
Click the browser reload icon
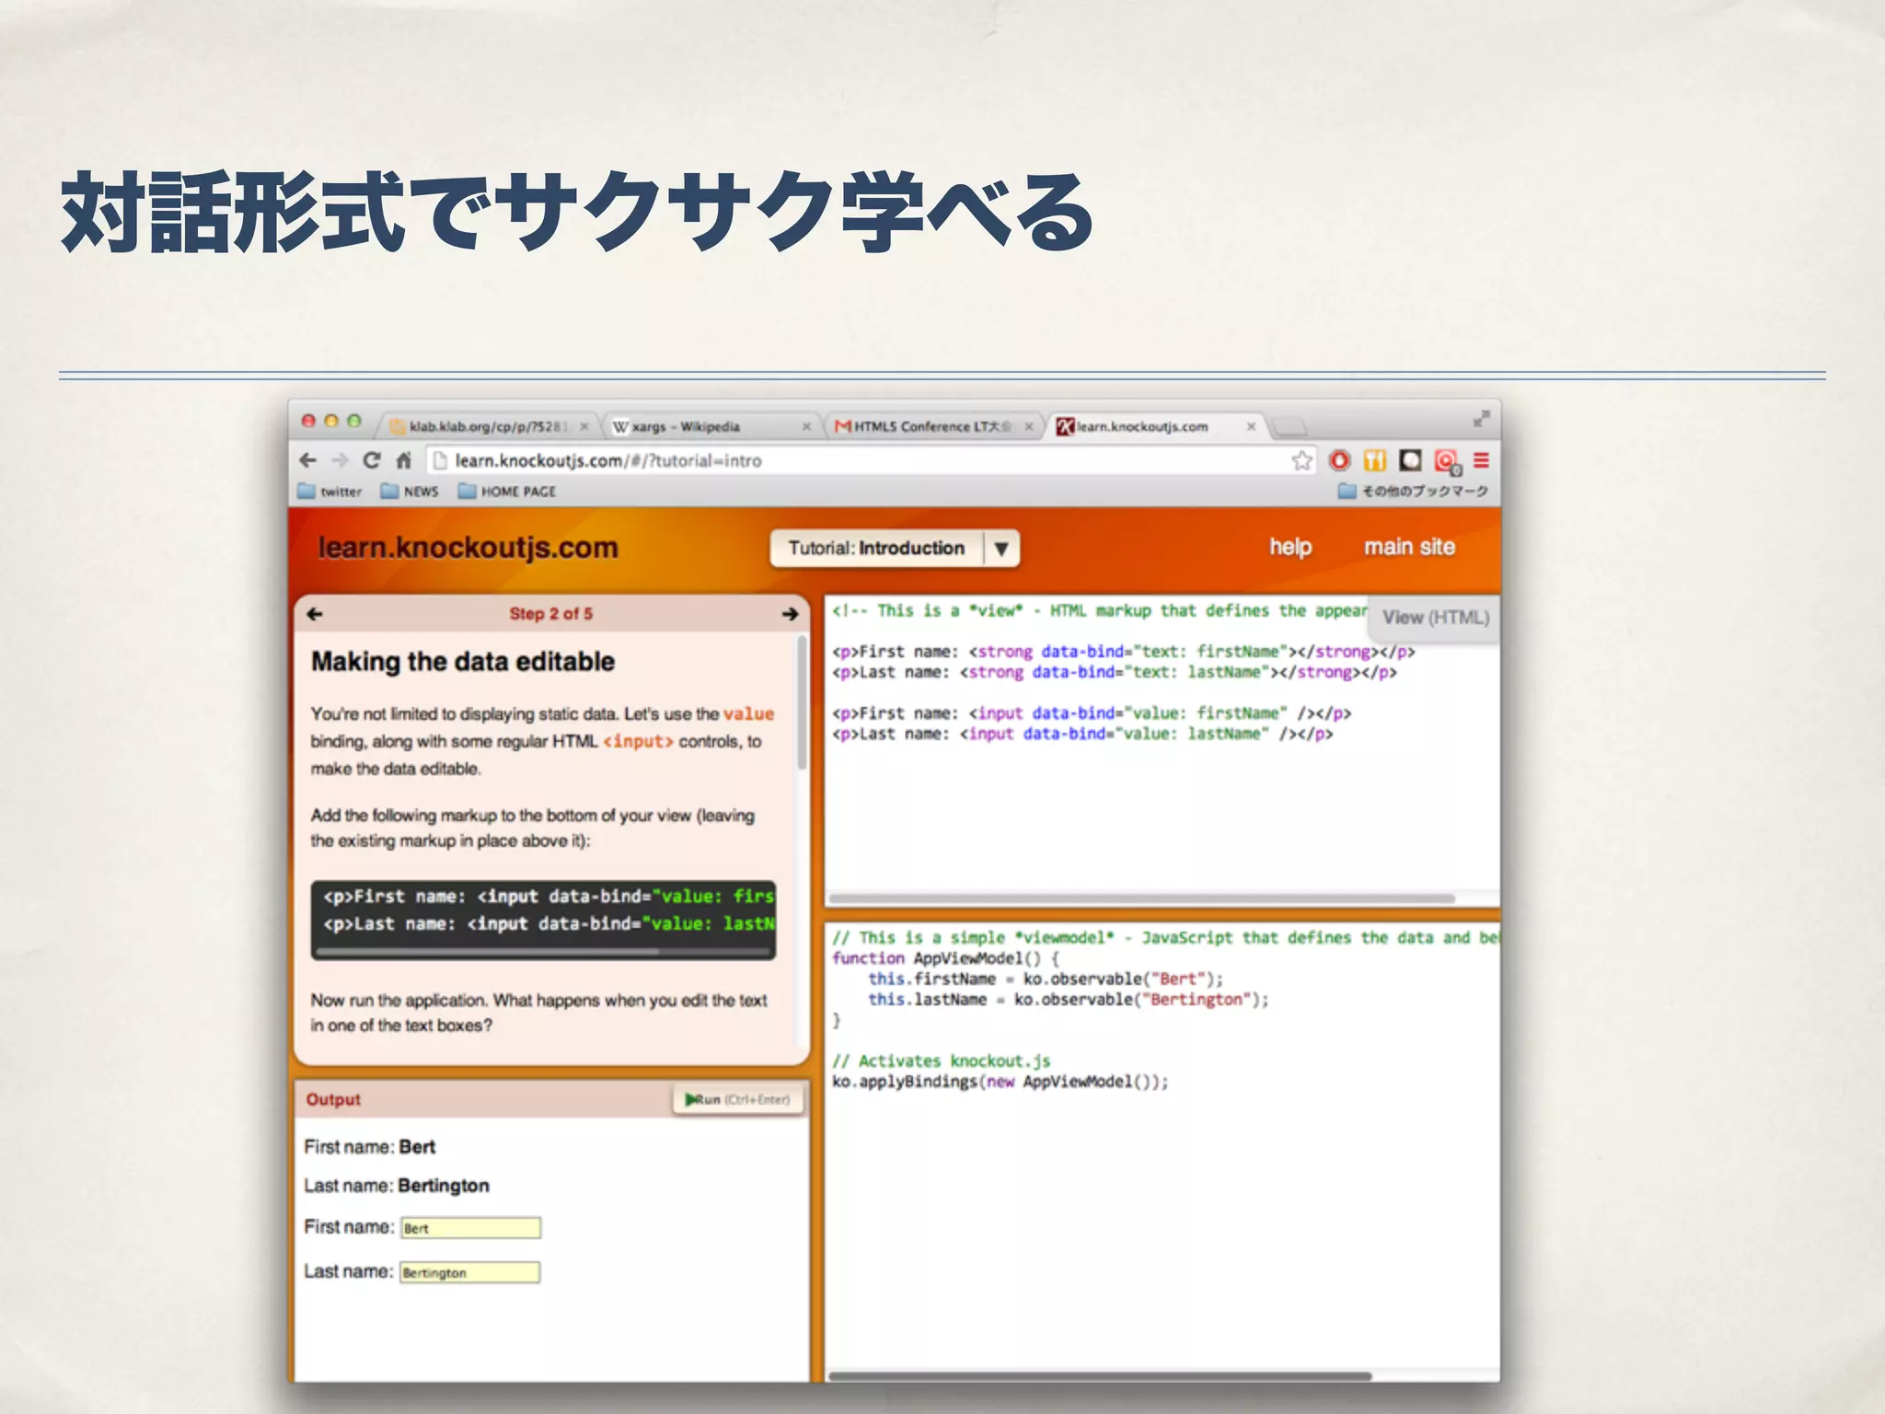(x=372, y=460)
